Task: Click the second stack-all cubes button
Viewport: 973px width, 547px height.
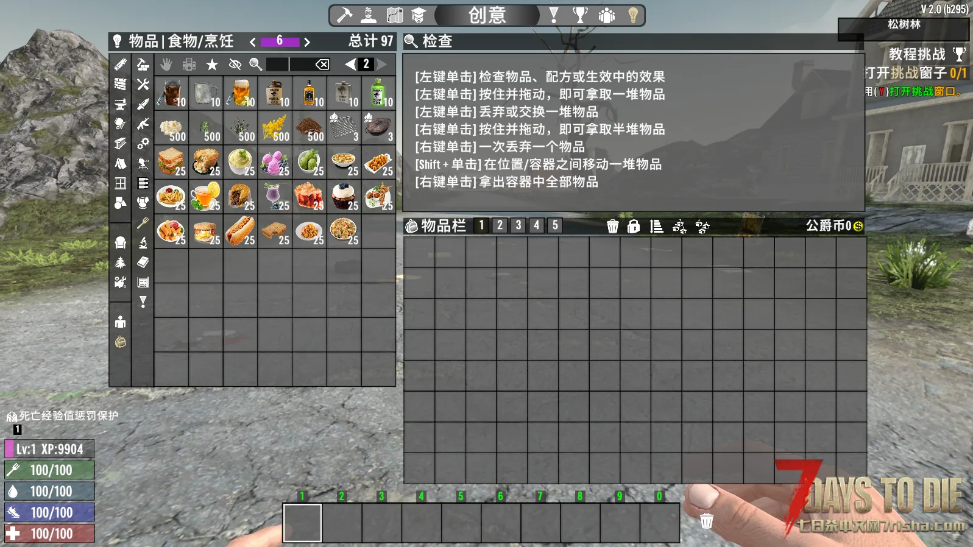Action: [x=702, y=227]
